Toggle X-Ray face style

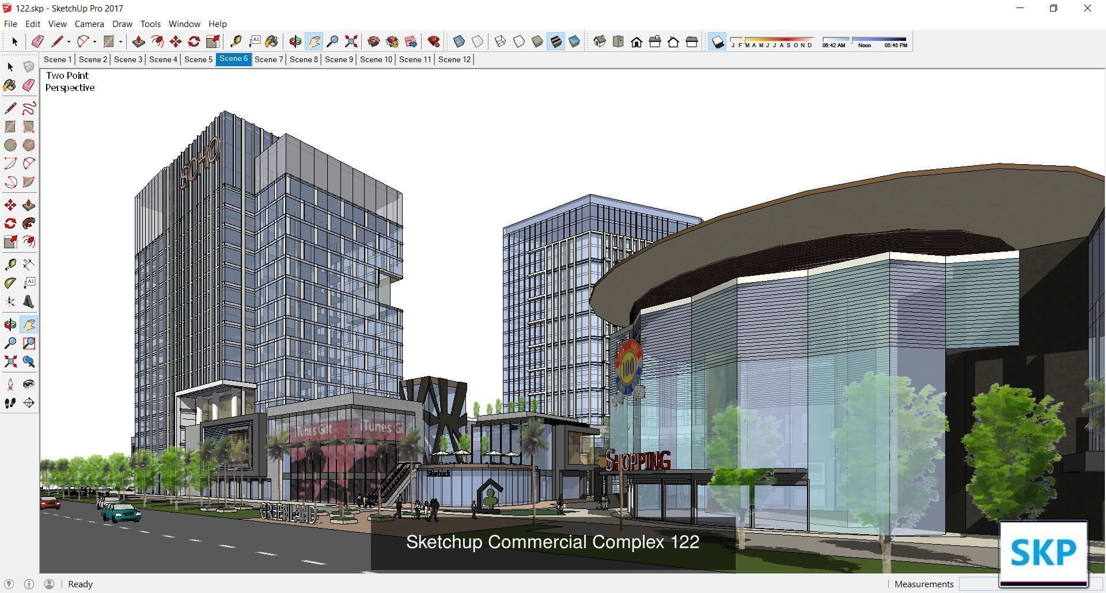pos(459,41)
